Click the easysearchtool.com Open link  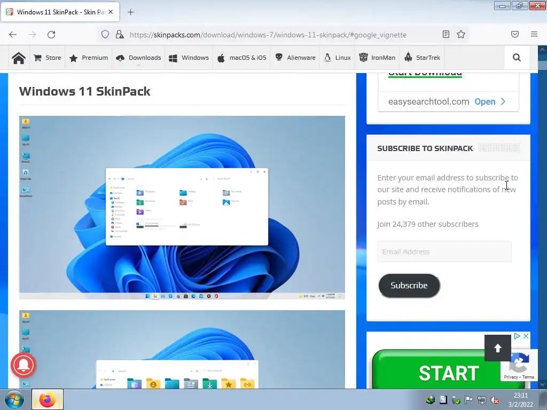490,102
